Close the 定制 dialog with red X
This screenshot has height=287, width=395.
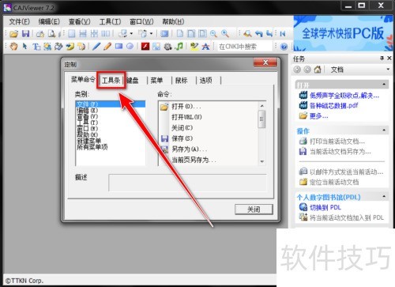[265, 62]
